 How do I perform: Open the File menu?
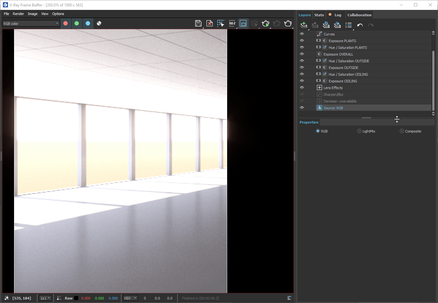point(6,14)
